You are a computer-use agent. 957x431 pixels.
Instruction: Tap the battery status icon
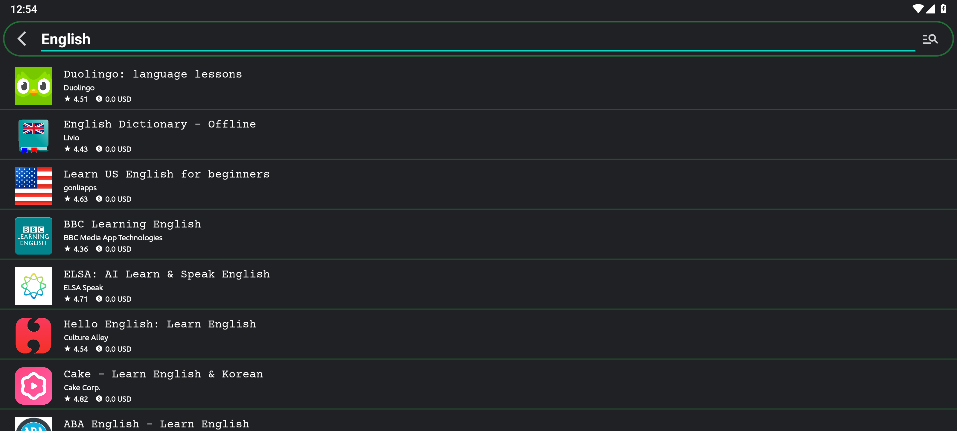tap(943, 9)
